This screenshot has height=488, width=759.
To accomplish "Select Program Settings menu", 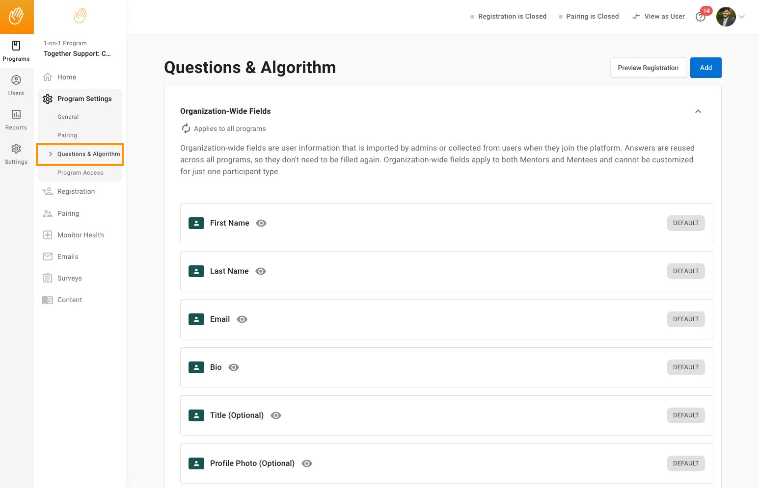I will tap(80, 99).
